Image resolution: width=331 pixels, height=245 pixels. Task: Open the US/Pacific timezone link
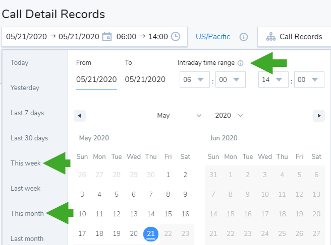tap(213, 37)
